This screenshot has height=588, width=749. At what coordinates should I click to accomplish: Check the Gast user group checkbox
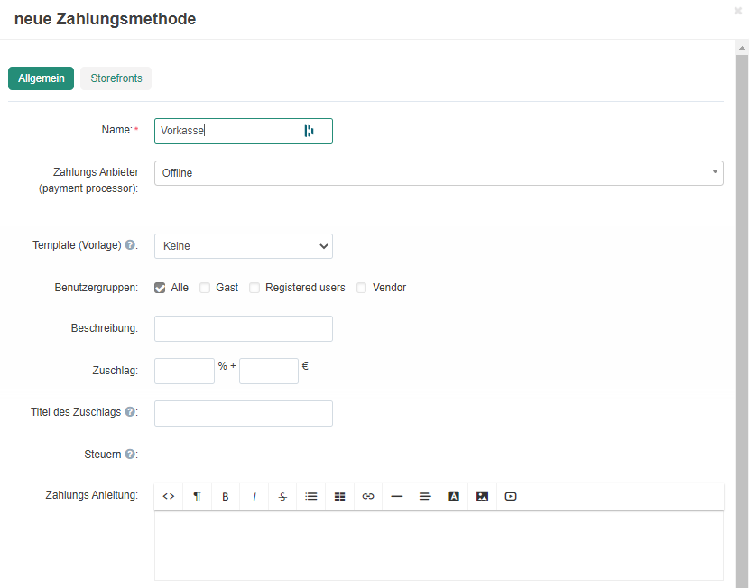(205, 288)
